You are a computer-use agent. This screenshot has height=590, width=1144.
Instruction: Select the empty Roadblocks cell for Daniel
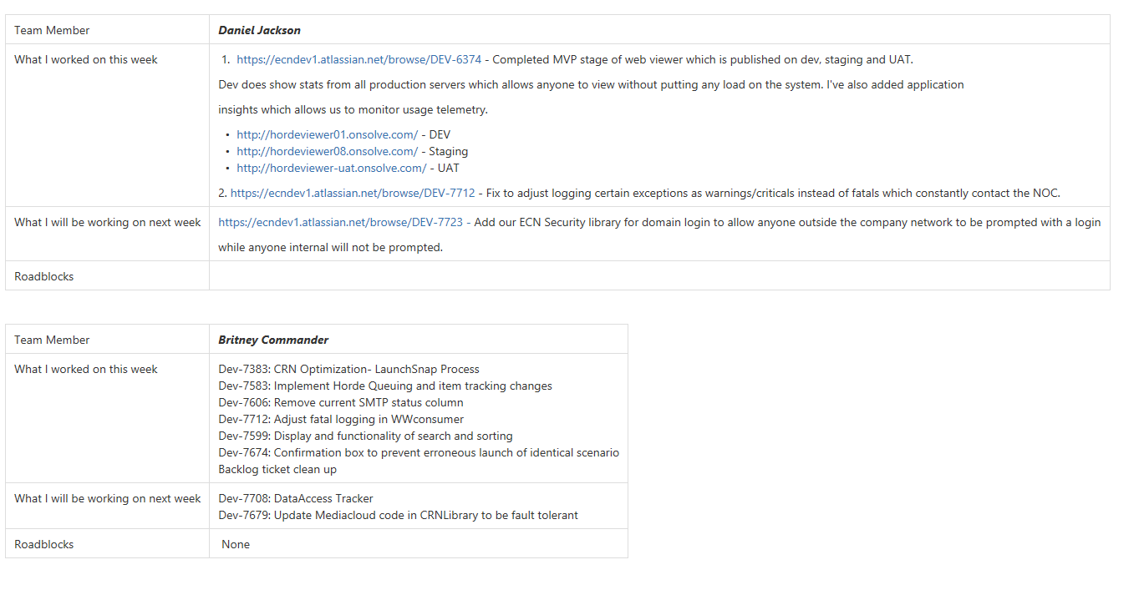coord(659,276)
